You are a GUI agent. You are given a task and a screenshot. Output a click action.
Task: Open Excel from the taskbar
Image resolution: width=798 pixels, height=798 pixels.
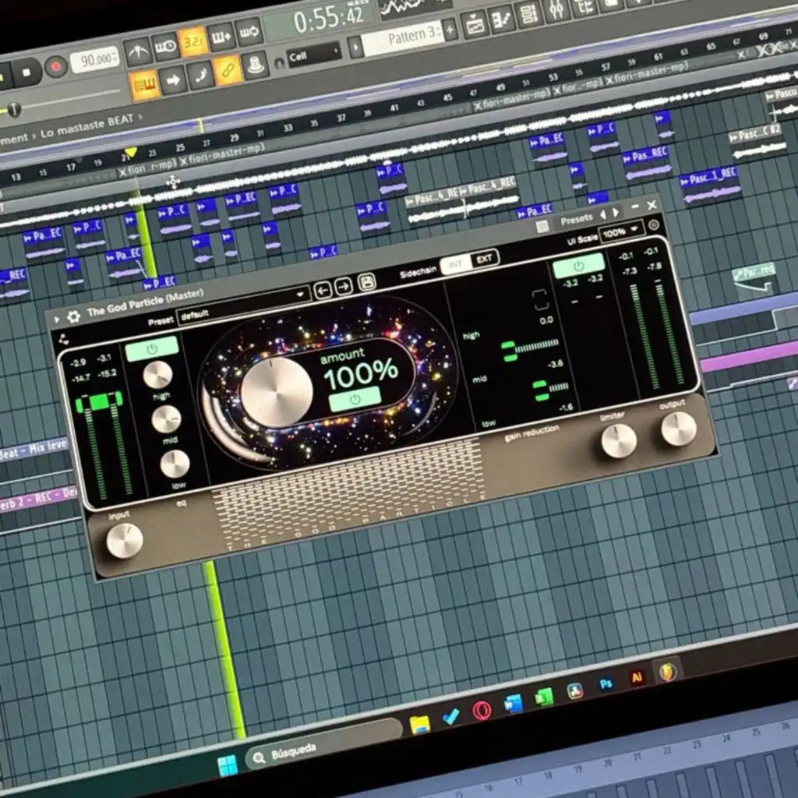[x=543, y=697]
